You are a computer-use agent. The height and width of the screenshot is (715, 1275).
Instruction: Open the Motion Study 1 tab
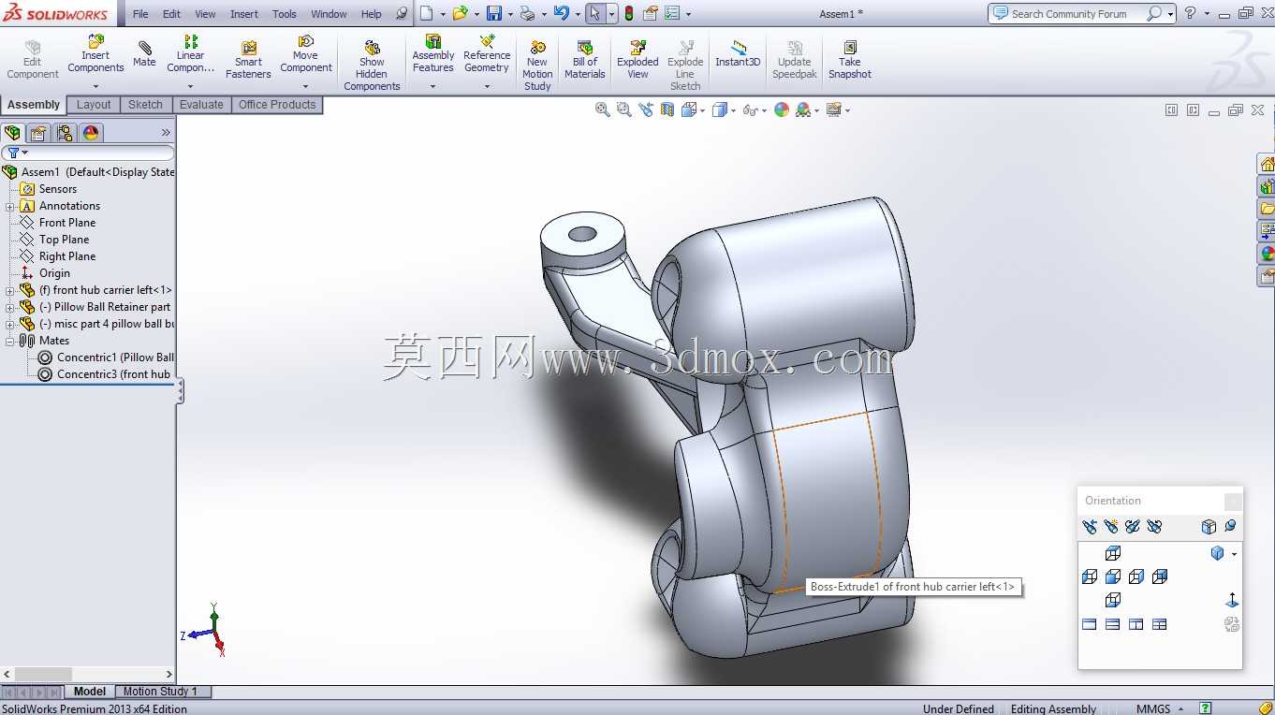160,692
